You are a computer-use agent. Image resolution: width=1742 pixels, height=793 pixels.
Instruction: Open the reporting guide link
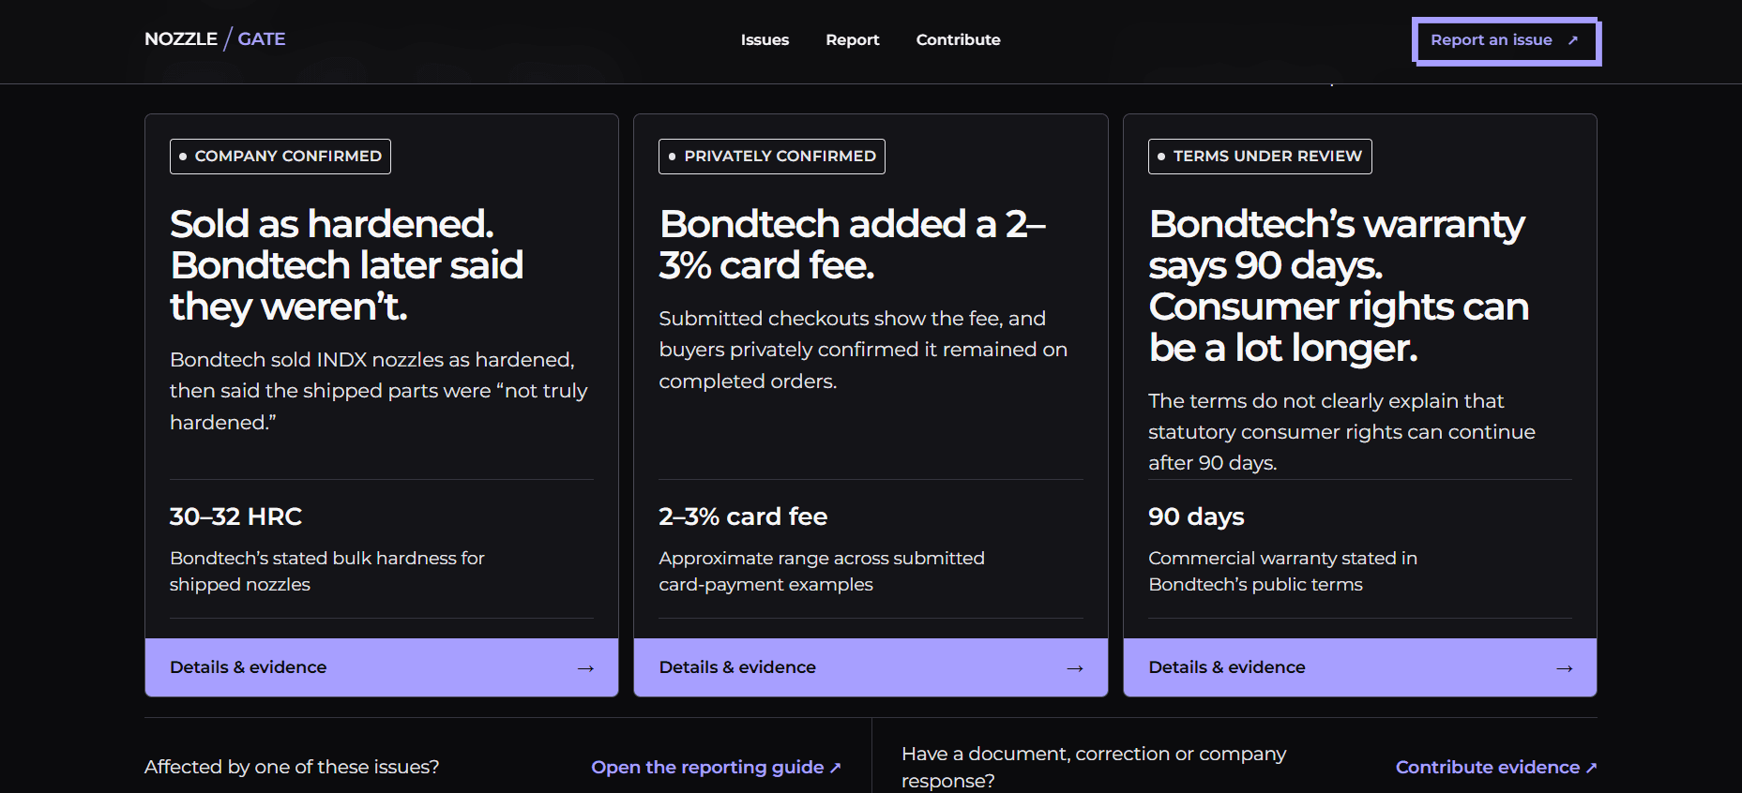pos(716,767)
